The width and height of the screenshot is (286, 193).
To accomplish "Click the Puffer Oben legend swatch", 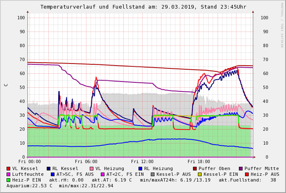I will [195, 168].
